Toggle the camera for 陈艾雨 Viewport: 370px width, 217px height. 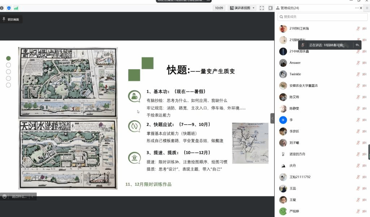click(x=364, y=97)
